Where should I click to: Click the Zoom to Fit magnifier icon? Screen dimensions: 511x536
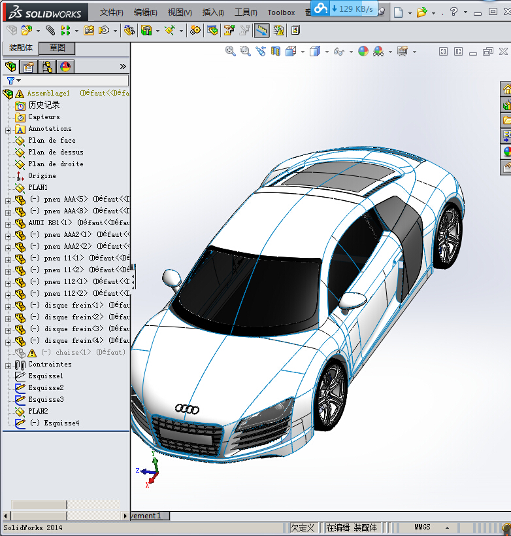point(231,51)
